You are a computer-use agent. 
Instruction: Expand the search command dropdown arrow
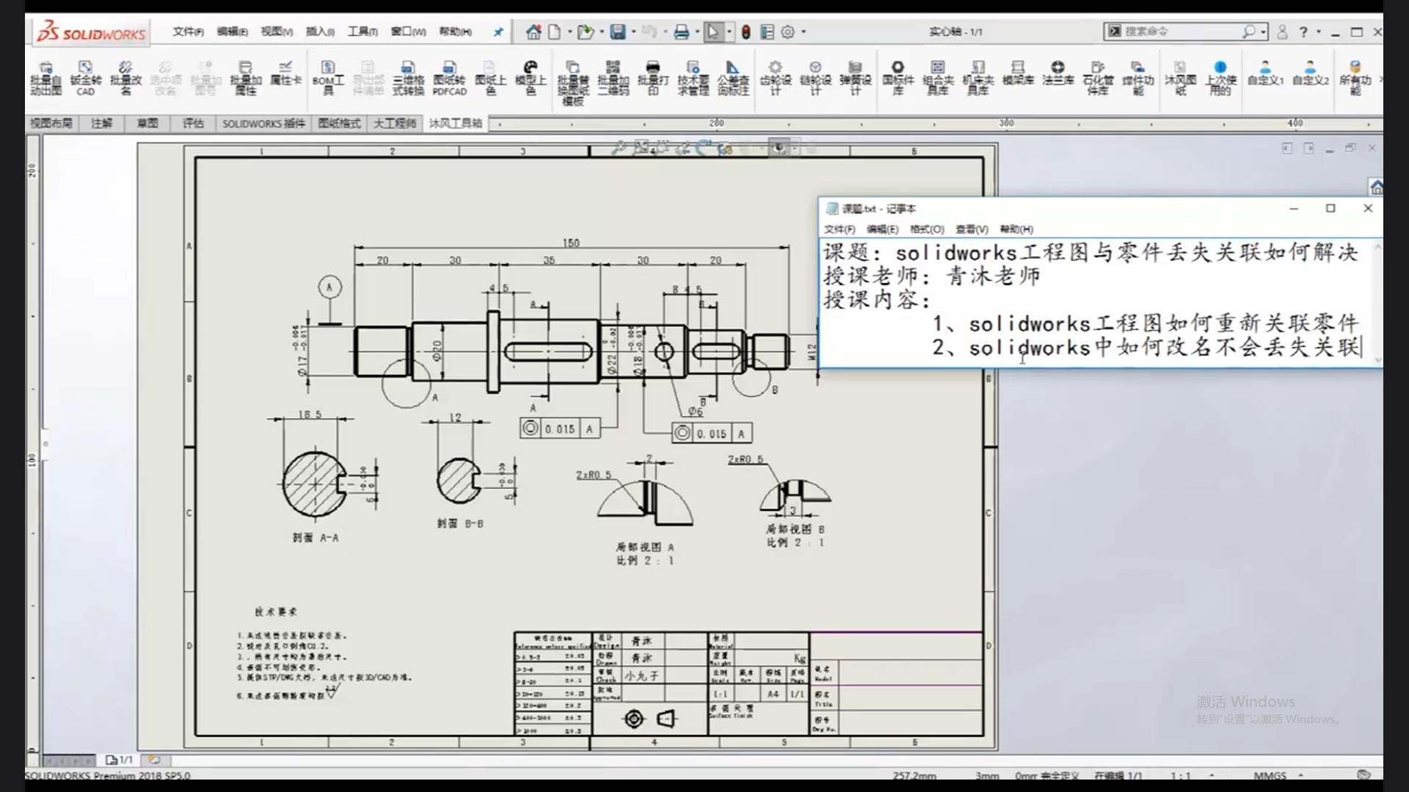tap(1263, 32)
